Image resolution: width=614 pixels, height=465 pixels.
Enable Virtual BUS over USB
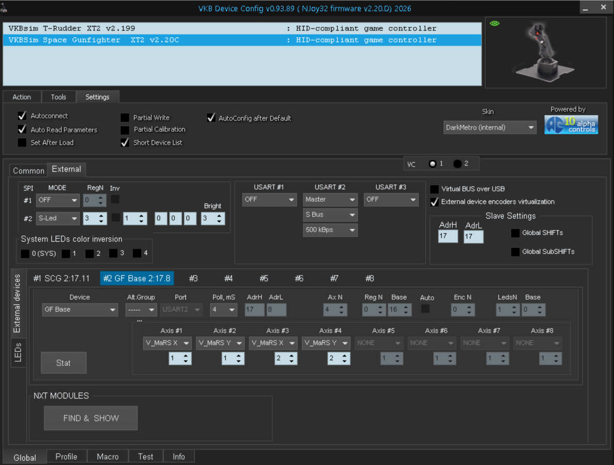(434, 189)
